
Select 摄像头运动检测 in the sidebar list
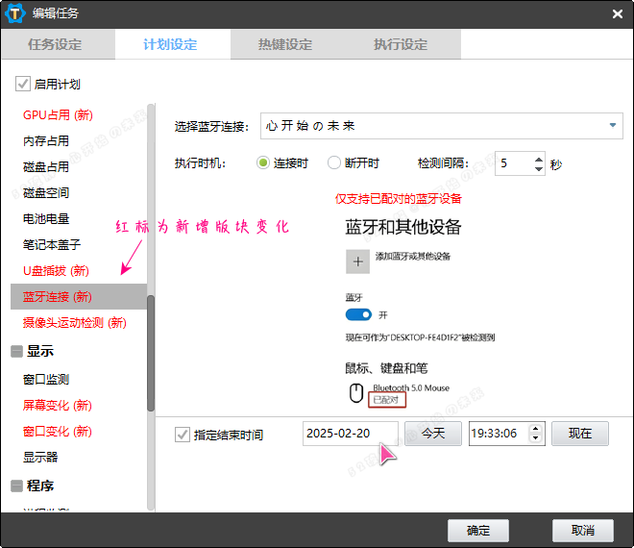pos(75,323)
